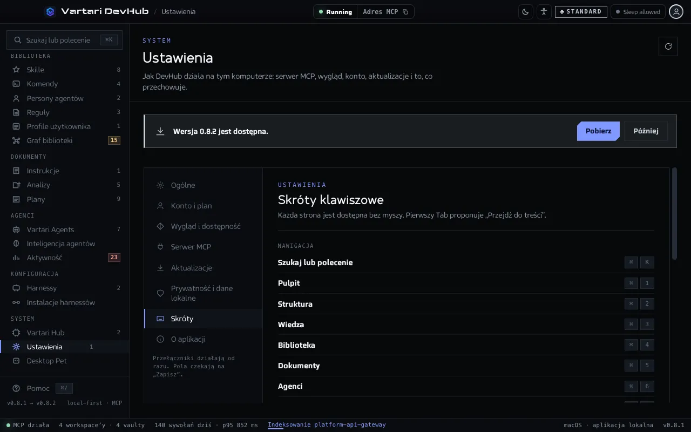Open Skille in the sidebar

click(x=65, y=70)
